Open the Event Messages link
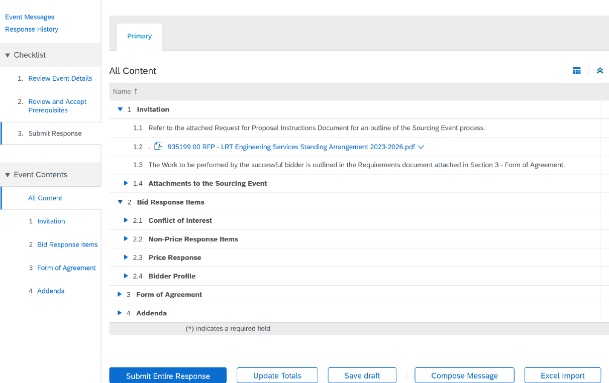 (30, 17)
